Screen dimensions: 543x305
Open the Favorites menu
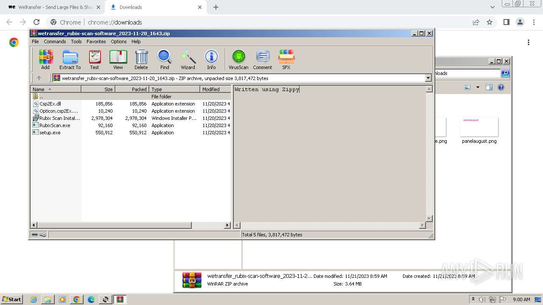pyautogui.click(x=96, y=42)
